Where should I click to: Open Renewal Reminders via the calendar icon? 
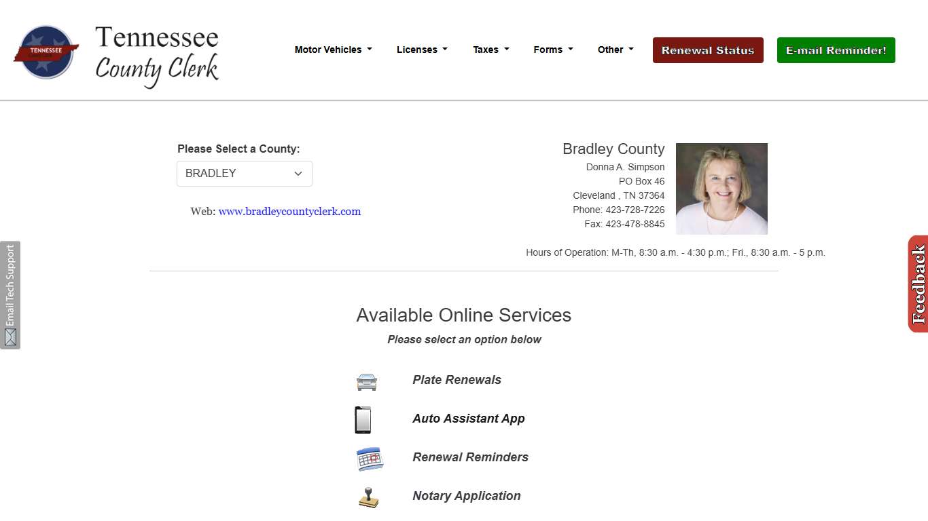coord(369,459)
